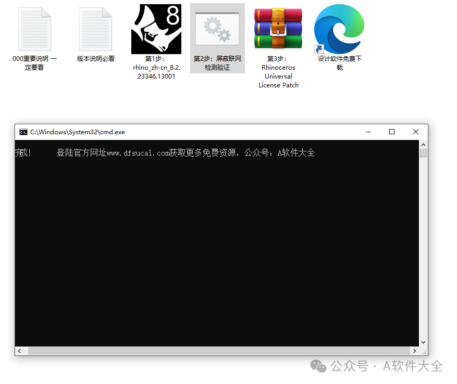Viewport: 457px width, 384px height.
Task: Click the shortcut arrow on the Edge icon
Action: click(318, 49)
